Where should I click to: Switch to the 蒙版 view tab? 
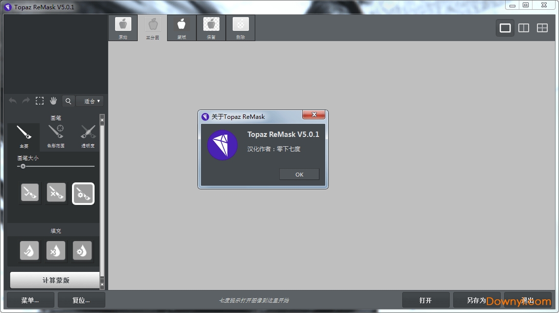[x=182, y=28]
